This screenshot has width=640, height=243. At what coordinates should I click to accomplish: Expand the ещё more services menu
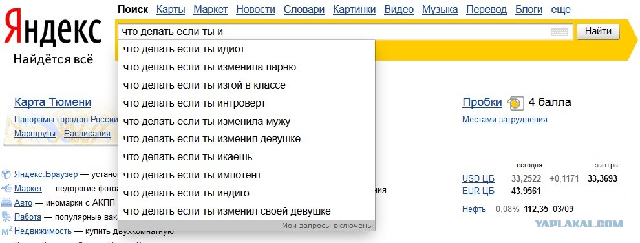(561, 10)
